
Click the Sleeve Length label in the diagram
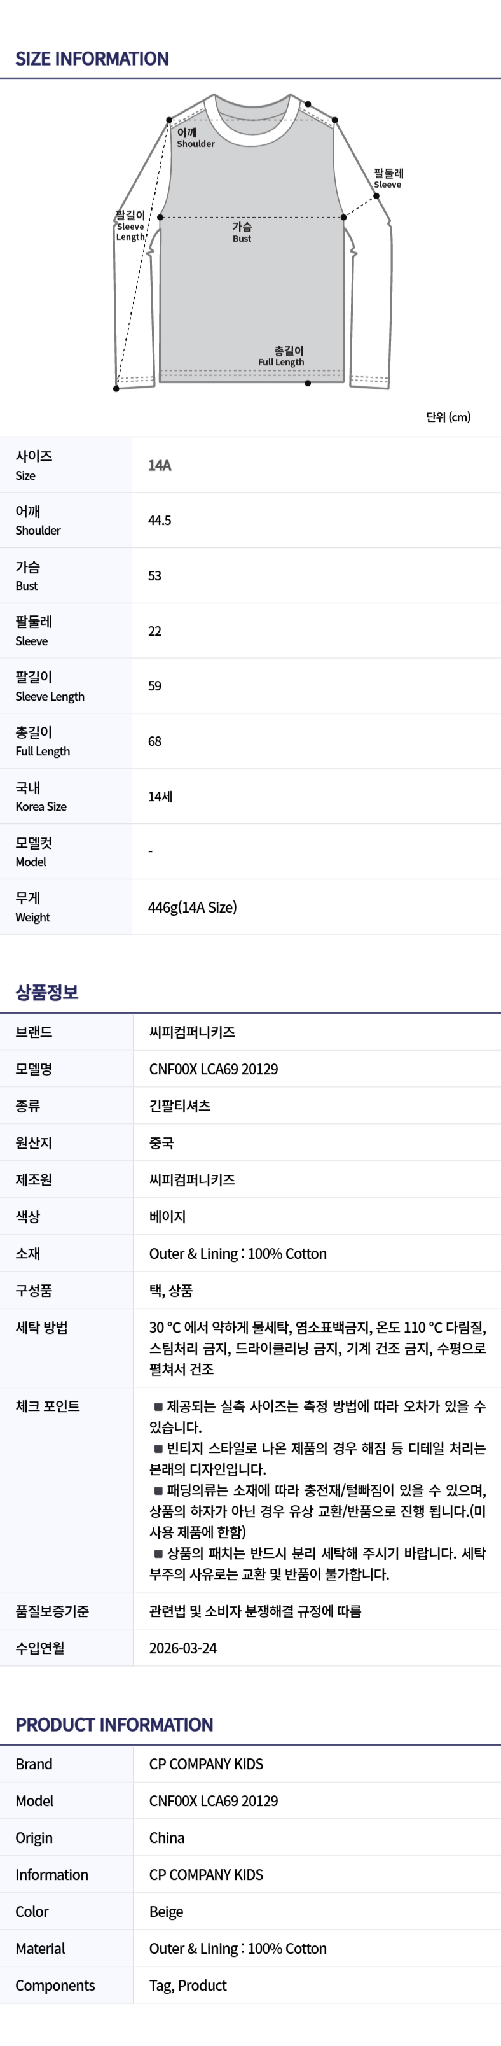pos(131,225)
